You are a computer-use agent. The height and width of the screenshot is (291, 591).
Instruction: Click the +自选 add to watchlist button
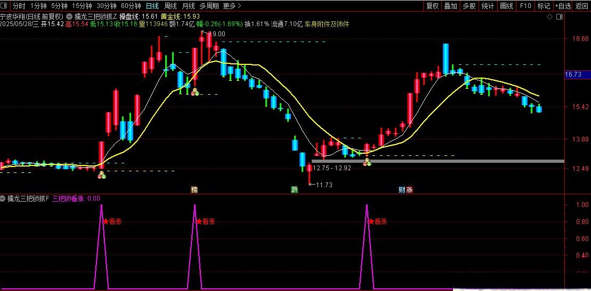(x=563, y=6)
